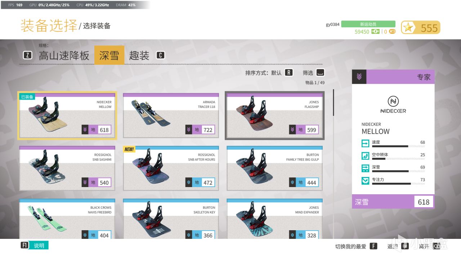Click the MELLOW name in the detail panel
The width and height of the screenshot is (461, 259).
(x=376, y=131)
